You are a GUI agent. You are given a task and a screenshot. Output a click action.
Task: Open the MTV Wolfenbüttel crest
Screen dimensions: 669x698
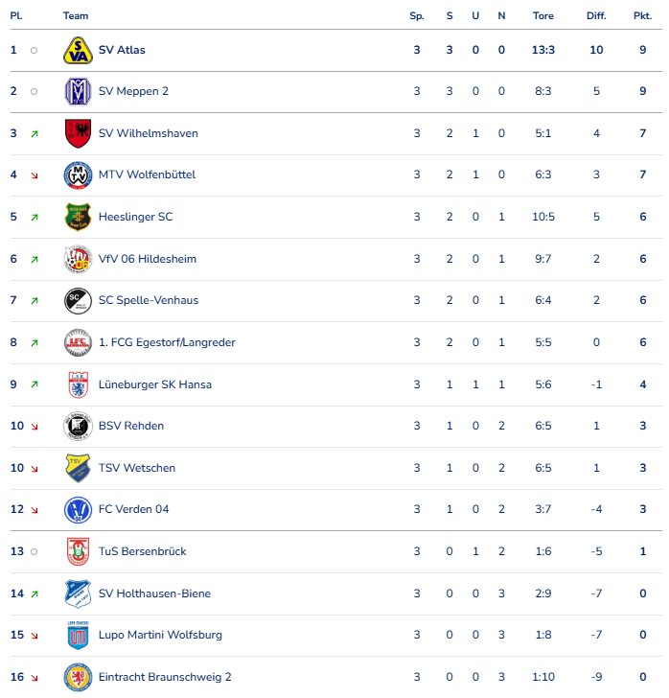pos(78,174)
